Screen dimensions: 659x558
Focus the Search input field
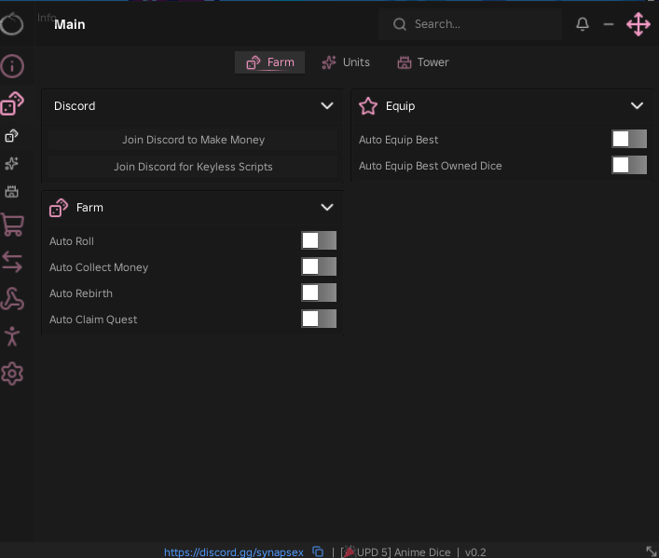click(471, 24)
